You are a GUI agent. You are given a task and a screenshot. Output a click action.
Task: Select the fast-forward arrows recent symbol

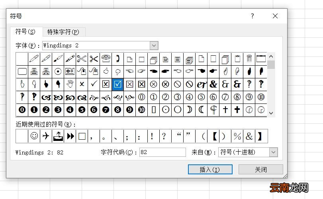[70, 136]
